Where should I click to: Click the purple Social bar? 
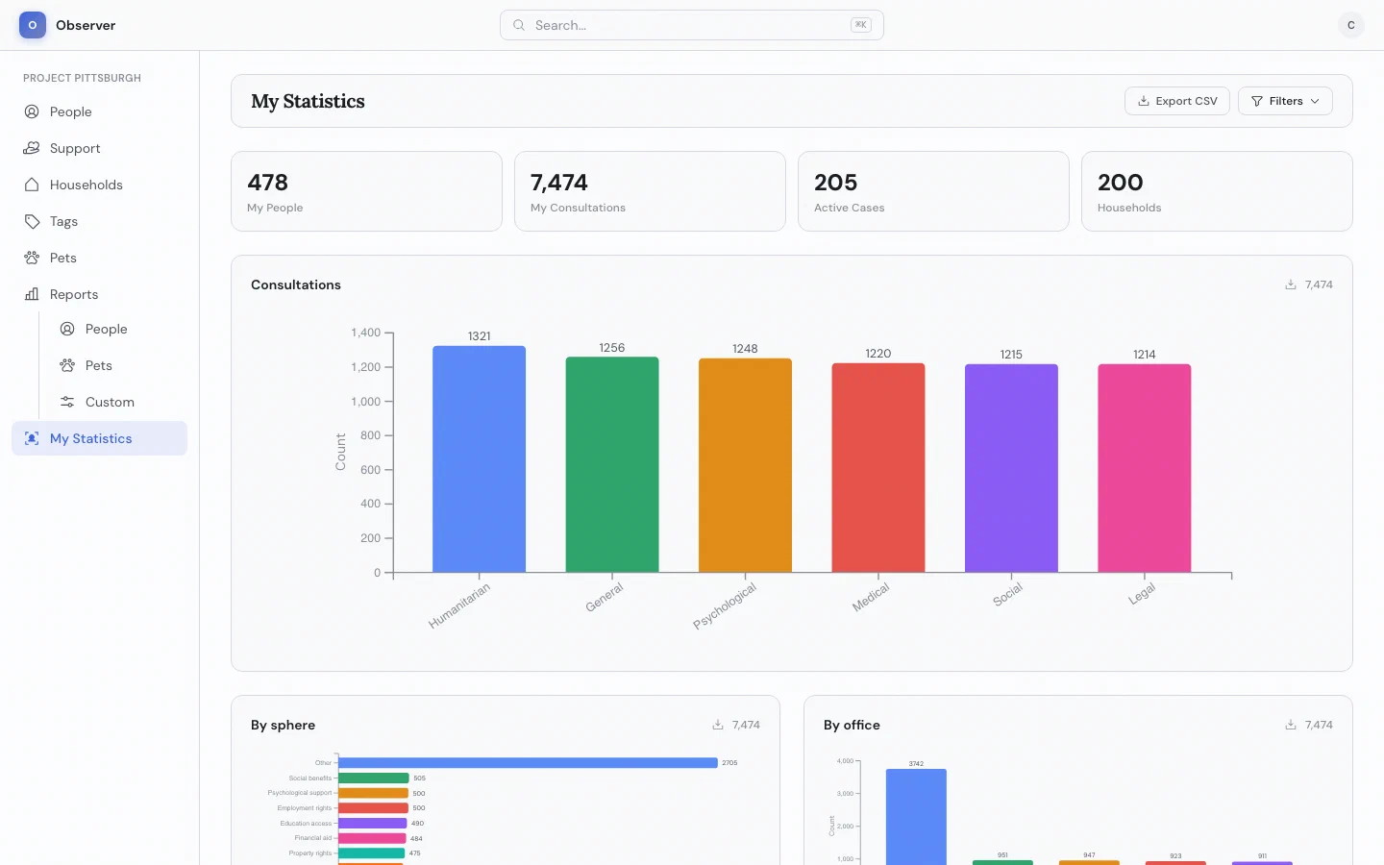(x=1011, y=469)
